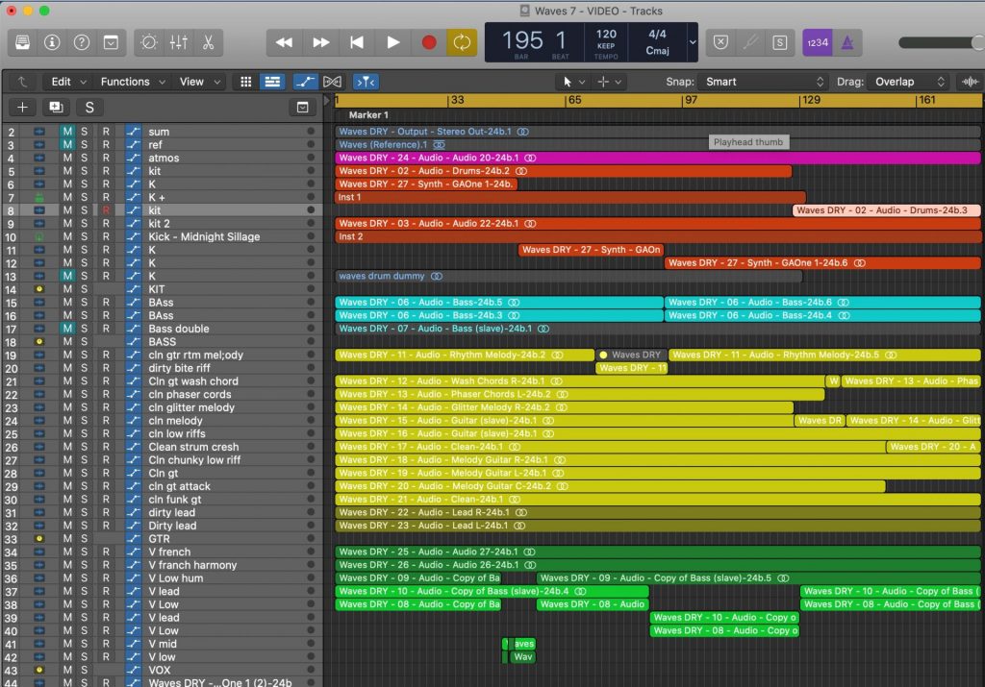Image resolution: width=985 pixels, height=687 pixels.
Task: Toggle the Flex show/hide button
Action: pyautogui.click(x=332, y=82)
